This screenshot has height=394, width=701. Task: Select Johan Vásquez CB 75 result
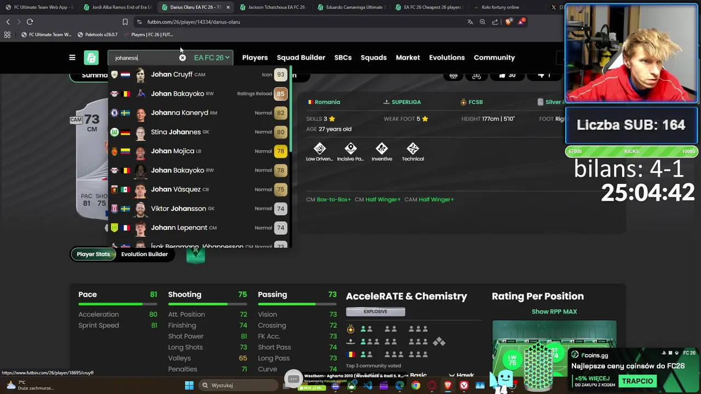tap(199, 189)
